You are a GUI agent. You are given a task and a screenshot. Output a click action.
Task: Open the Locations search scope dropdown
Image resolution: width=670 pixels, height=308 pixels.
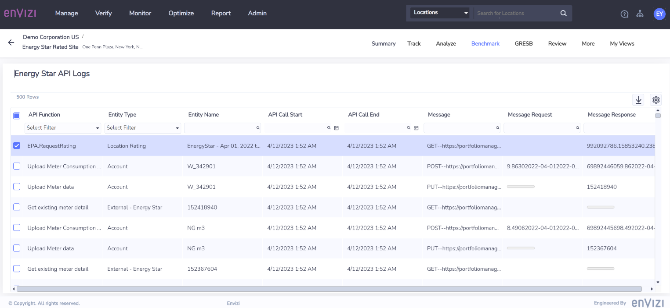(440, 13)
